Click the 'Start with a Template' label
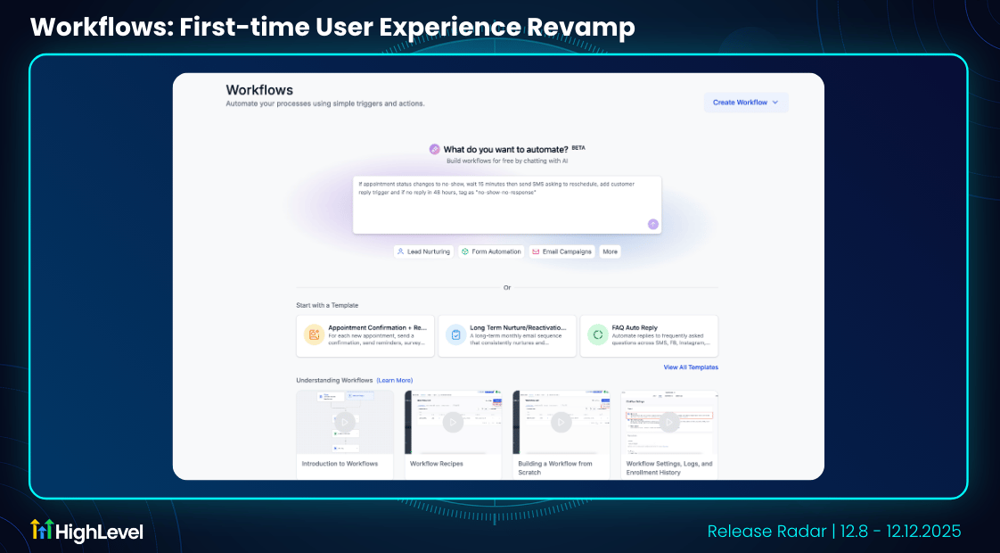Image resolution: width=1000 pixels, height=553 pixels. point(327,305)
